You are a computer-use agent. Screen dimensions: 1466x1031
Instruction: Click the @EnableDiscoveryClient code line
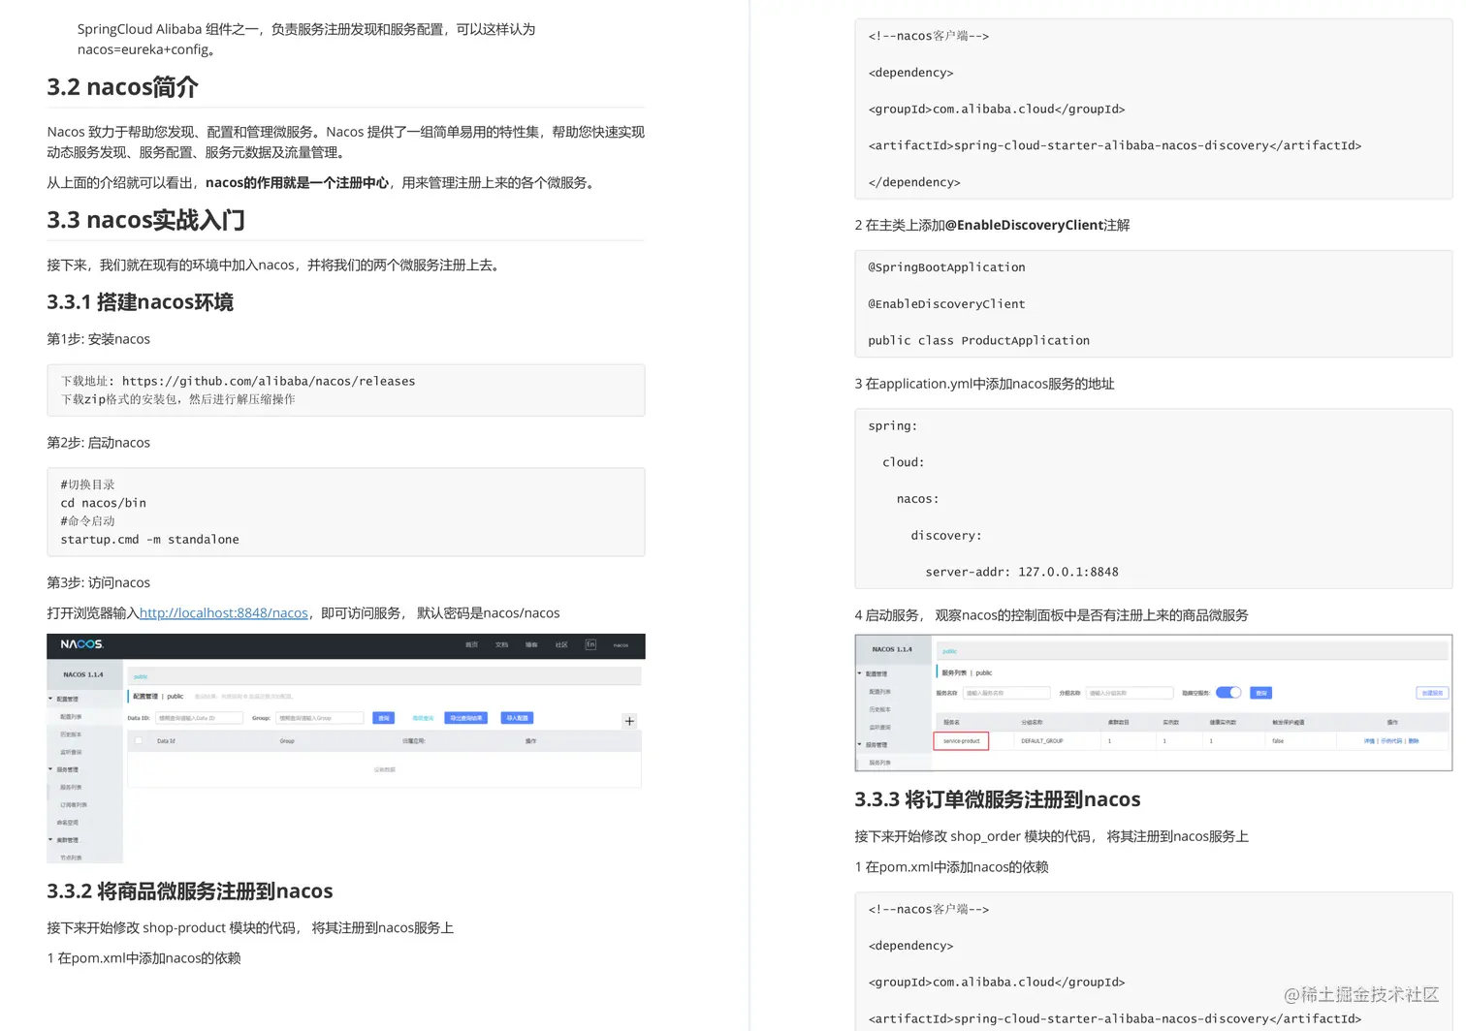point(946,304)
